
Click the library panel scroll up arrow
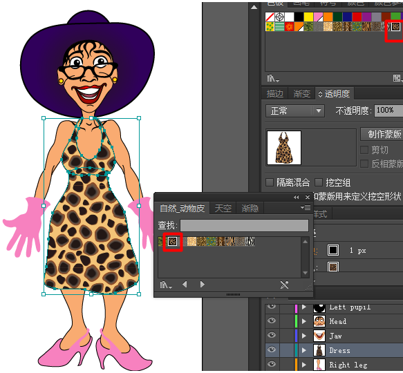click(x=305, y=242)
